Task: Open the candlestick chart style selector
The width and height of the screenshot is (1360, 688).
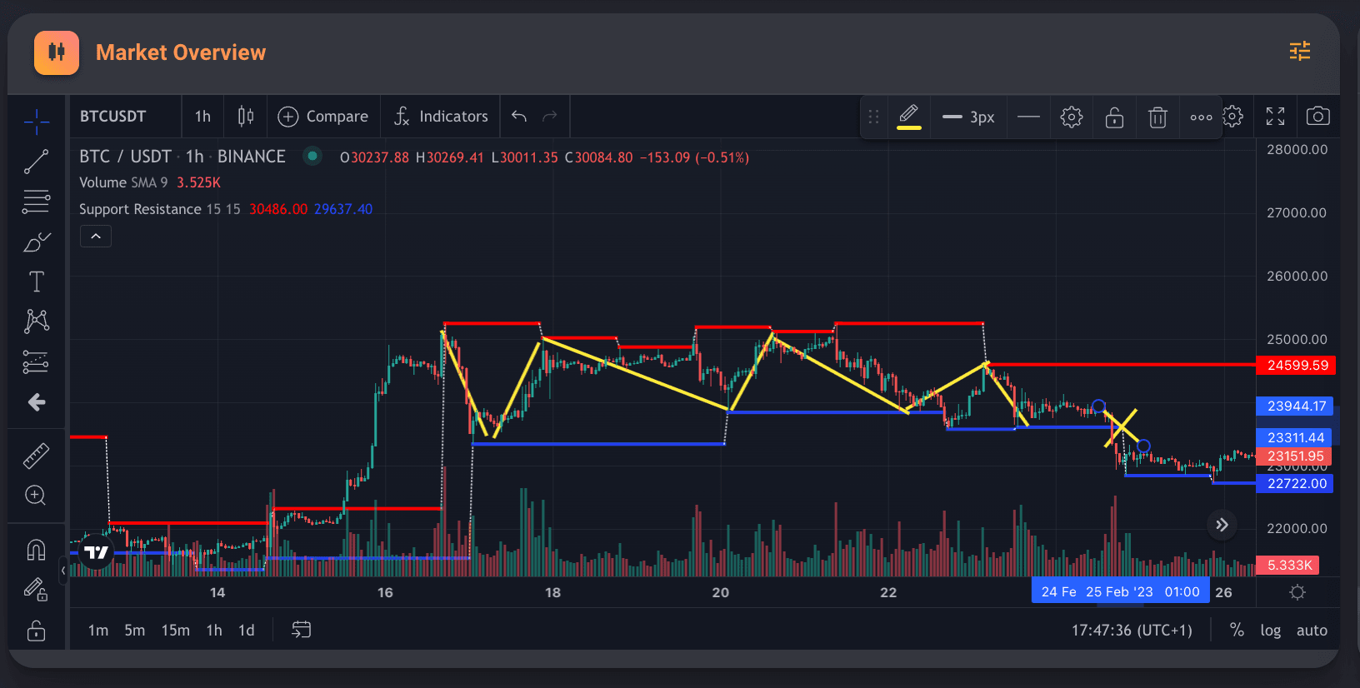Action: [x=245, y=117]
